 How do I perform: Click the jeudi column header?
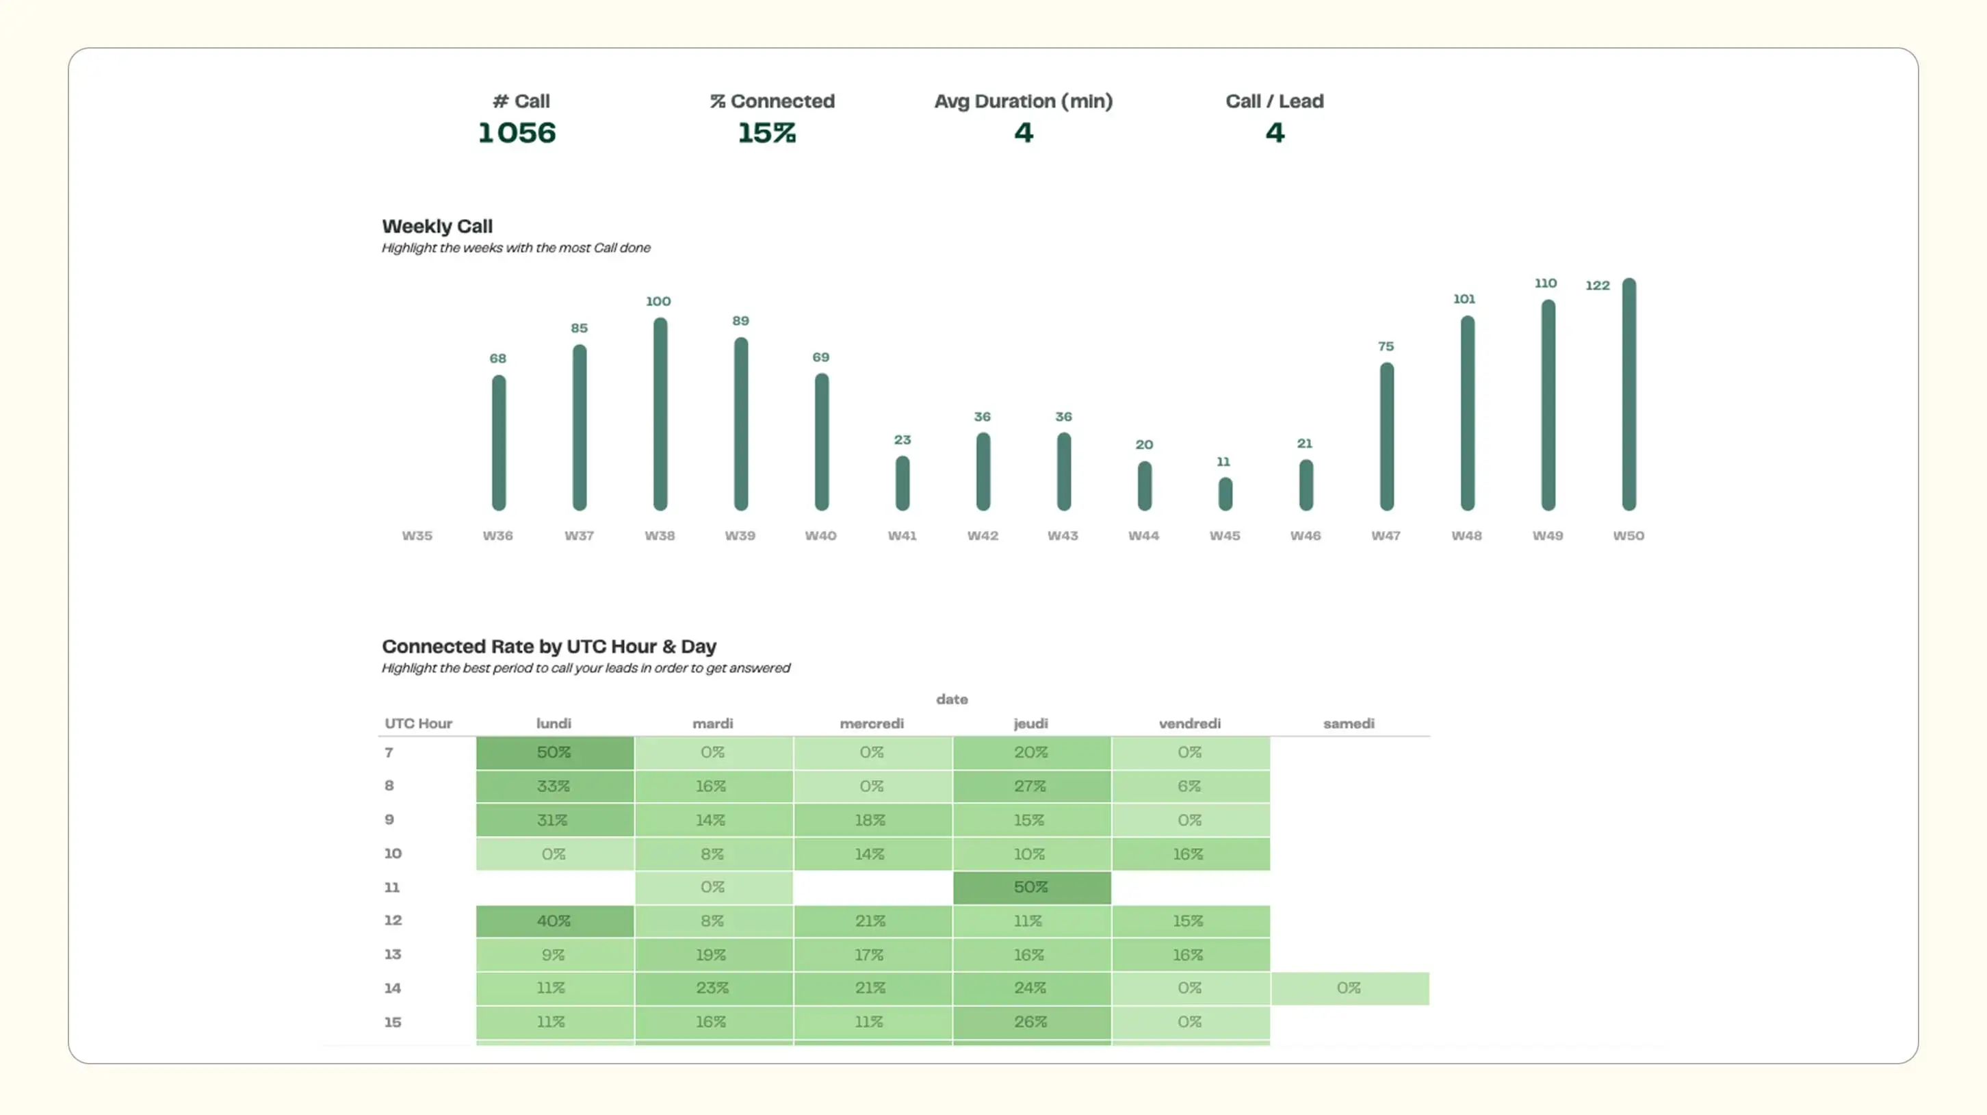pyautogui.click(x=1030, y=723)
